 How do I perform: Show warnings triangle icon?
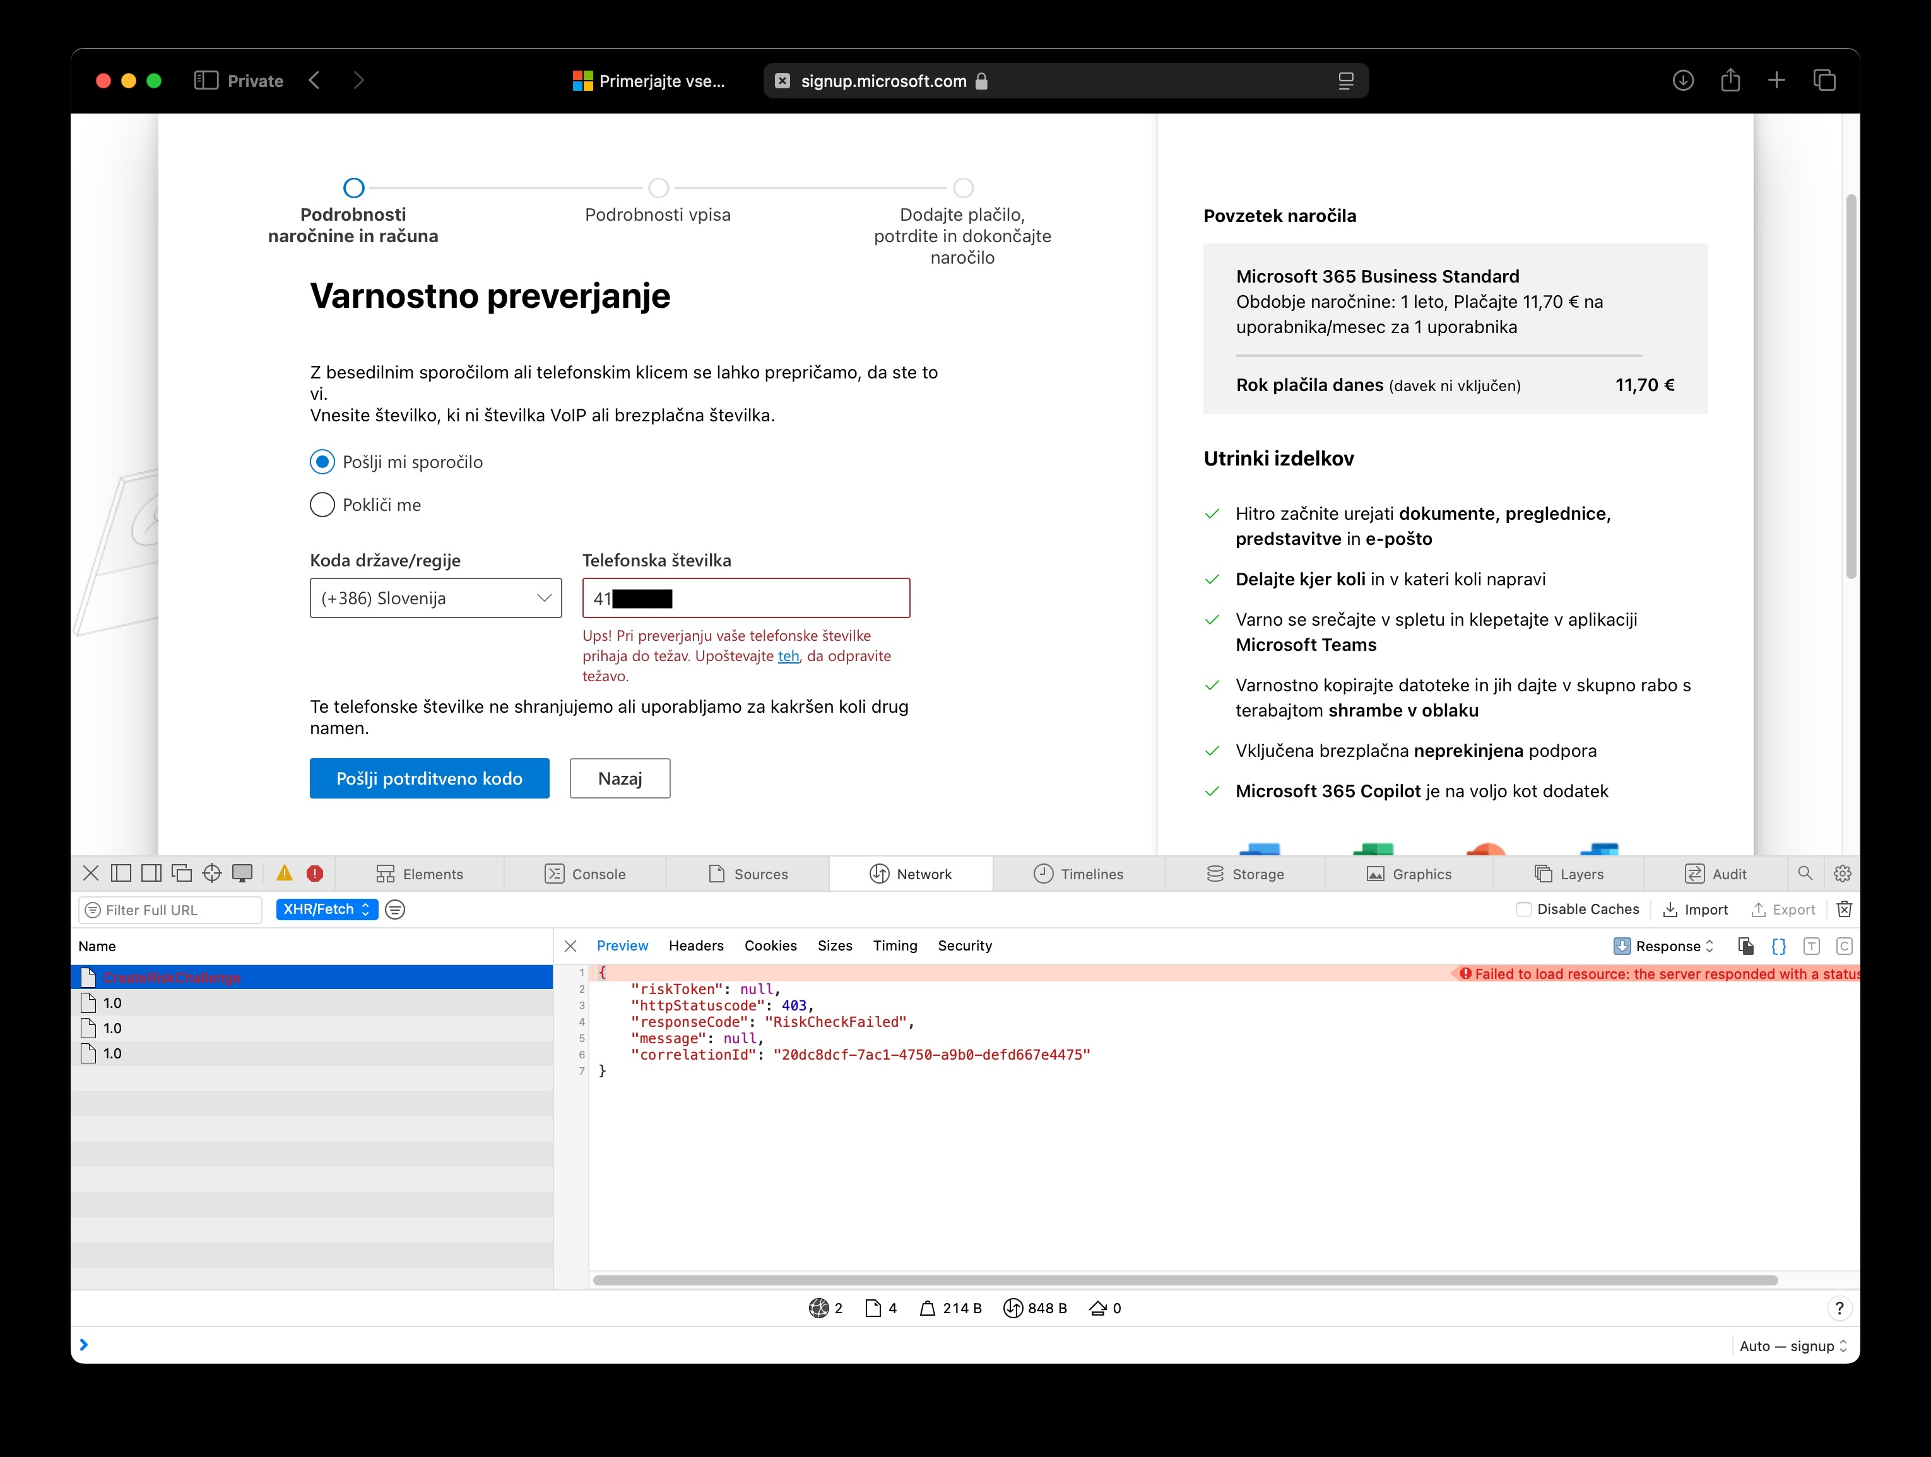click(x=285, y=874)
